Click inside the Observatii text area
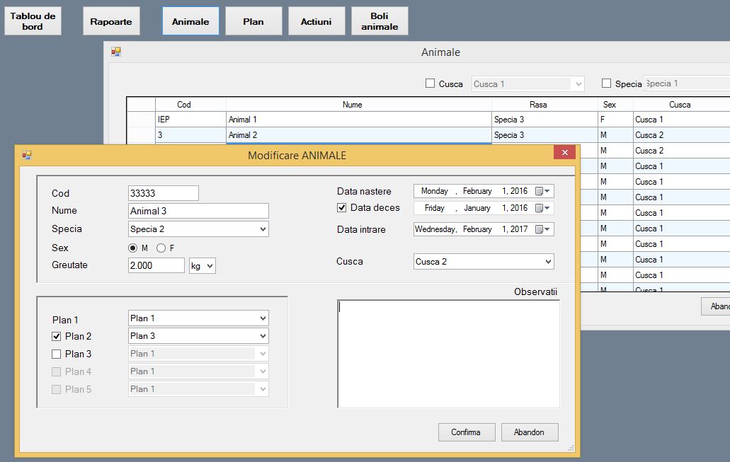The width and height of the screenshot is (730, 462). point(447,354)
